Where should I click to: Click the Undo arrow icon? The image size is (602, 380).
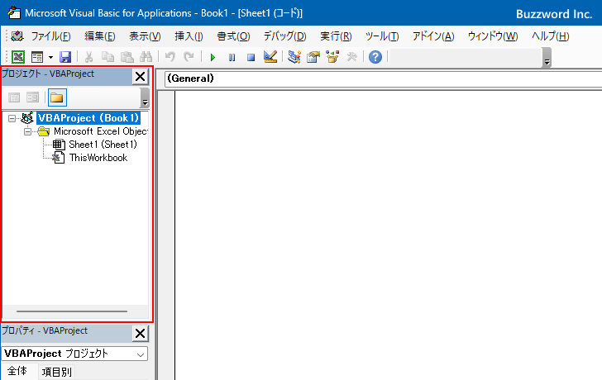pyautogui.click(x=170, y=57)
